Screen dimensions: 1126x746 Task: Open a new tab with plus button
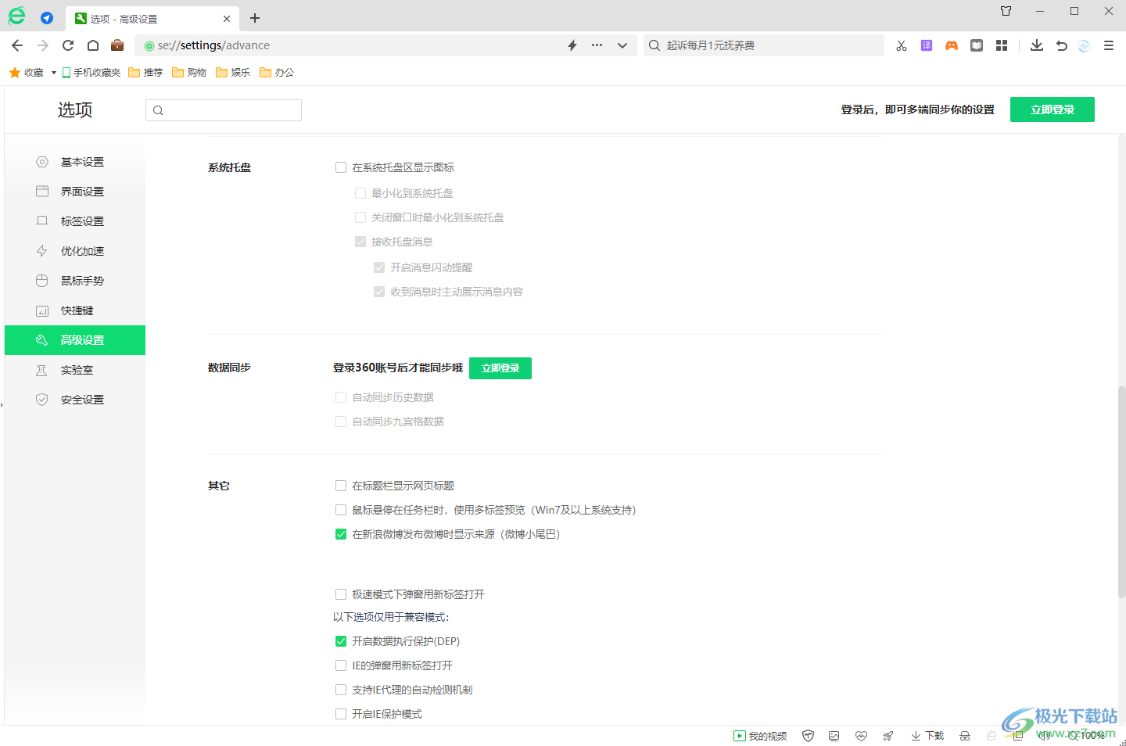(x=255, y=18)
